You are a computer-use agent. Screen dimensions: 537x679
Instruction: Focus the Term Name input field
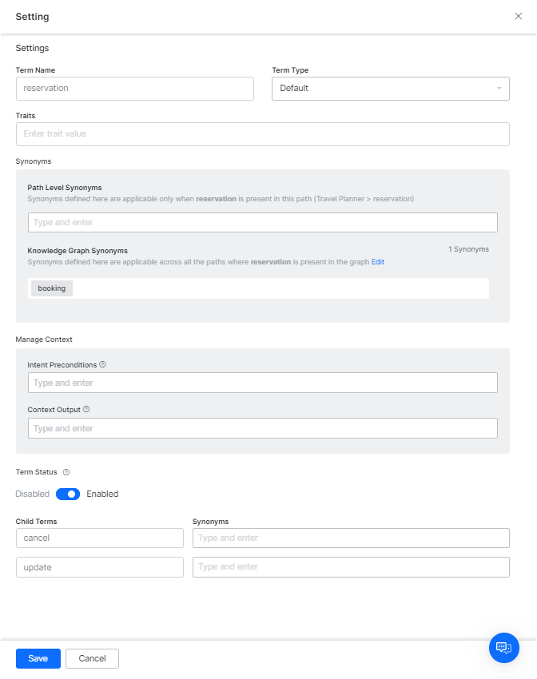134,88
